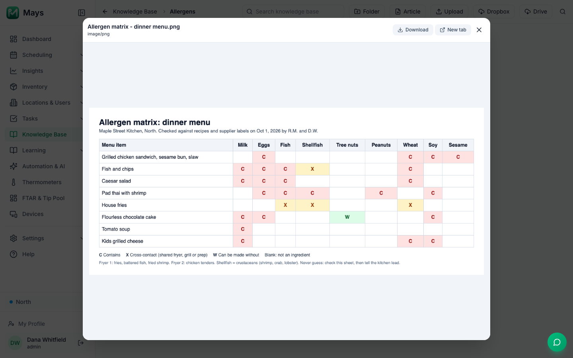Click the Inventory box icon
The width and height of the screenshot is (573, 358).
tap(14, 87)
